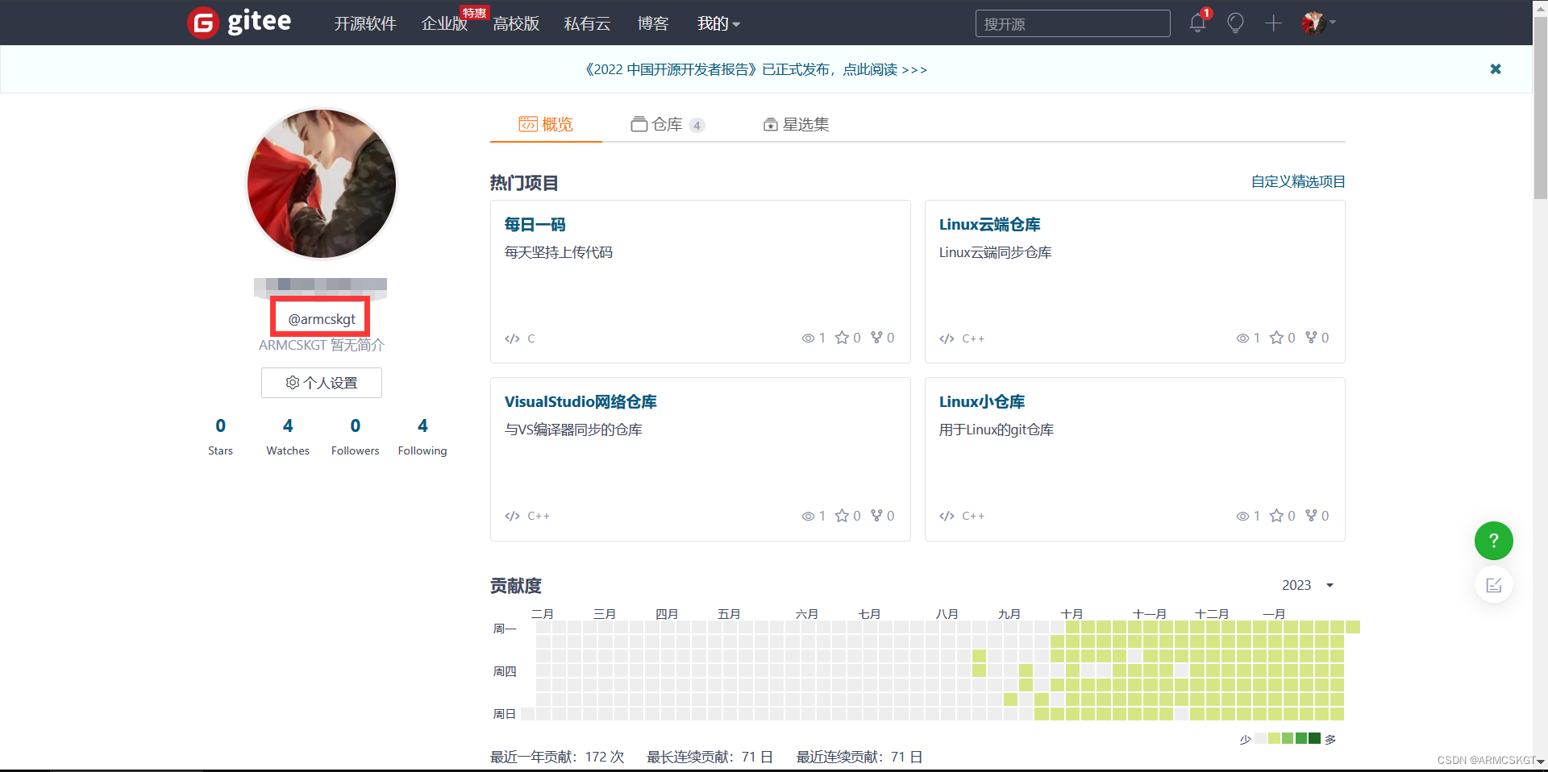Open the 2023 year dropdown above contributions
The image size is (1548, 772).
[x=1307, y=585]
